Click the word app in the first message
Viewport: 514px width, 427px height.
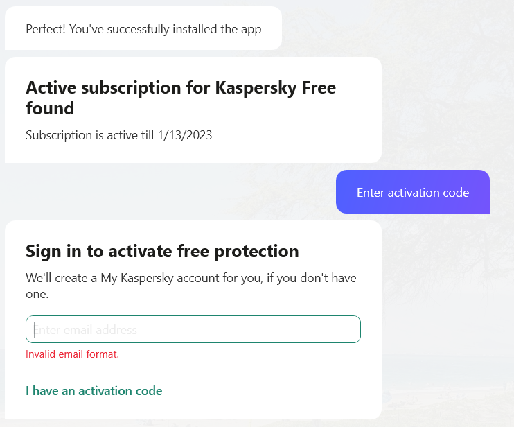pos(251,30)
